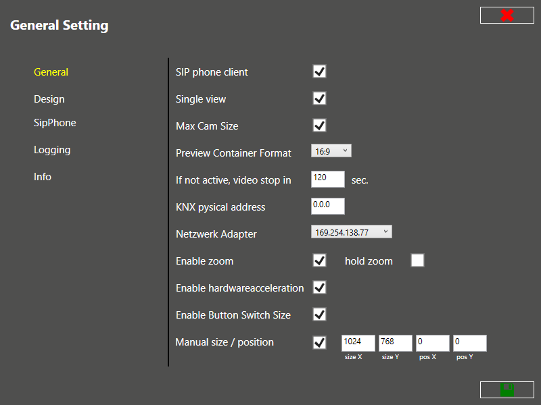Image resolution: width=541 pixels, height=405 pixels.
Task: Enable the hold zoom checkbox
Action: pos(417,261)
